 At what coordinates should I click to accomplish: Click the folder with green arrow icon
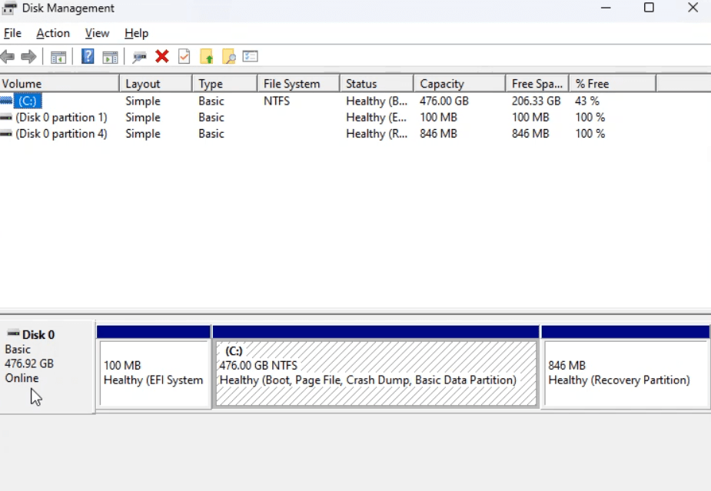point(206,57)
